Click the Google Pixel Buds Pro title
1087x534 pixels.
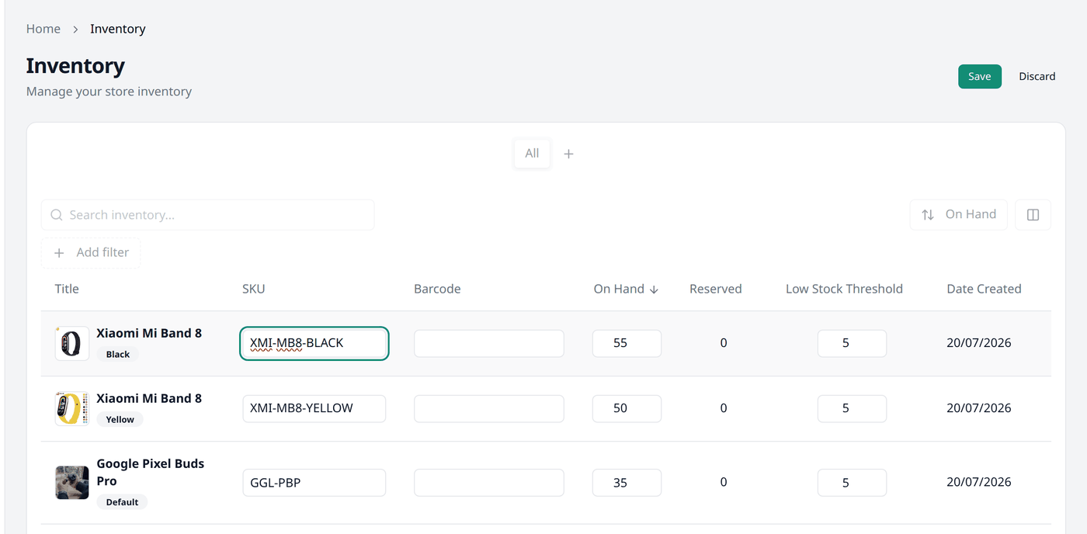coord(151,472)
